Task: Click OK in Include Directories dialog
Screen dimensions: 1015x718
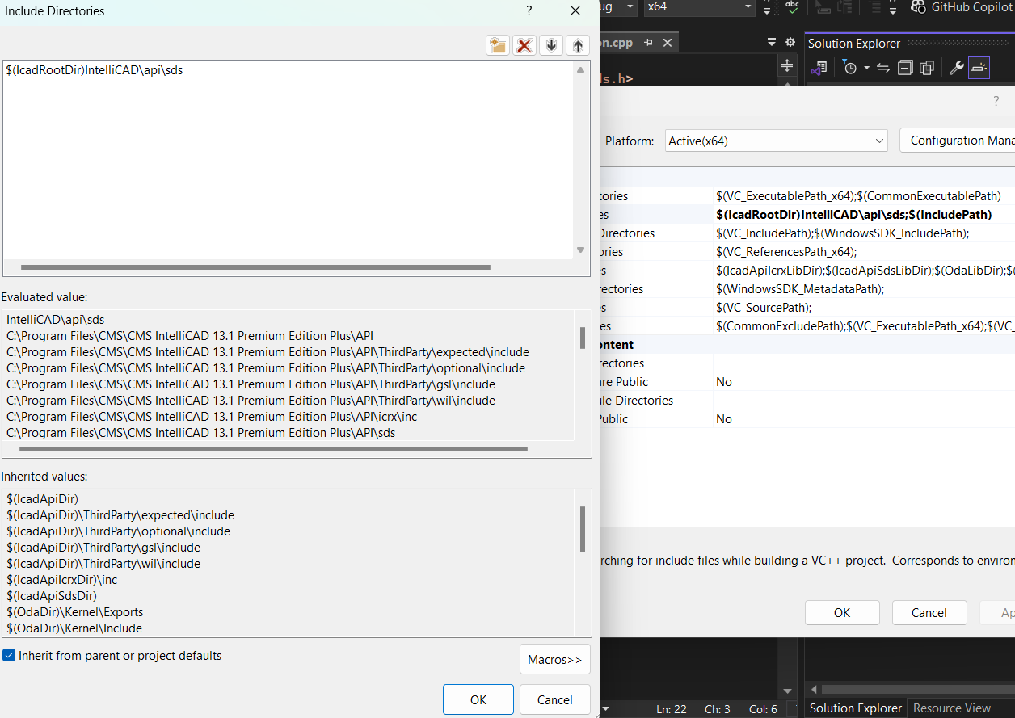Action: 478,699
